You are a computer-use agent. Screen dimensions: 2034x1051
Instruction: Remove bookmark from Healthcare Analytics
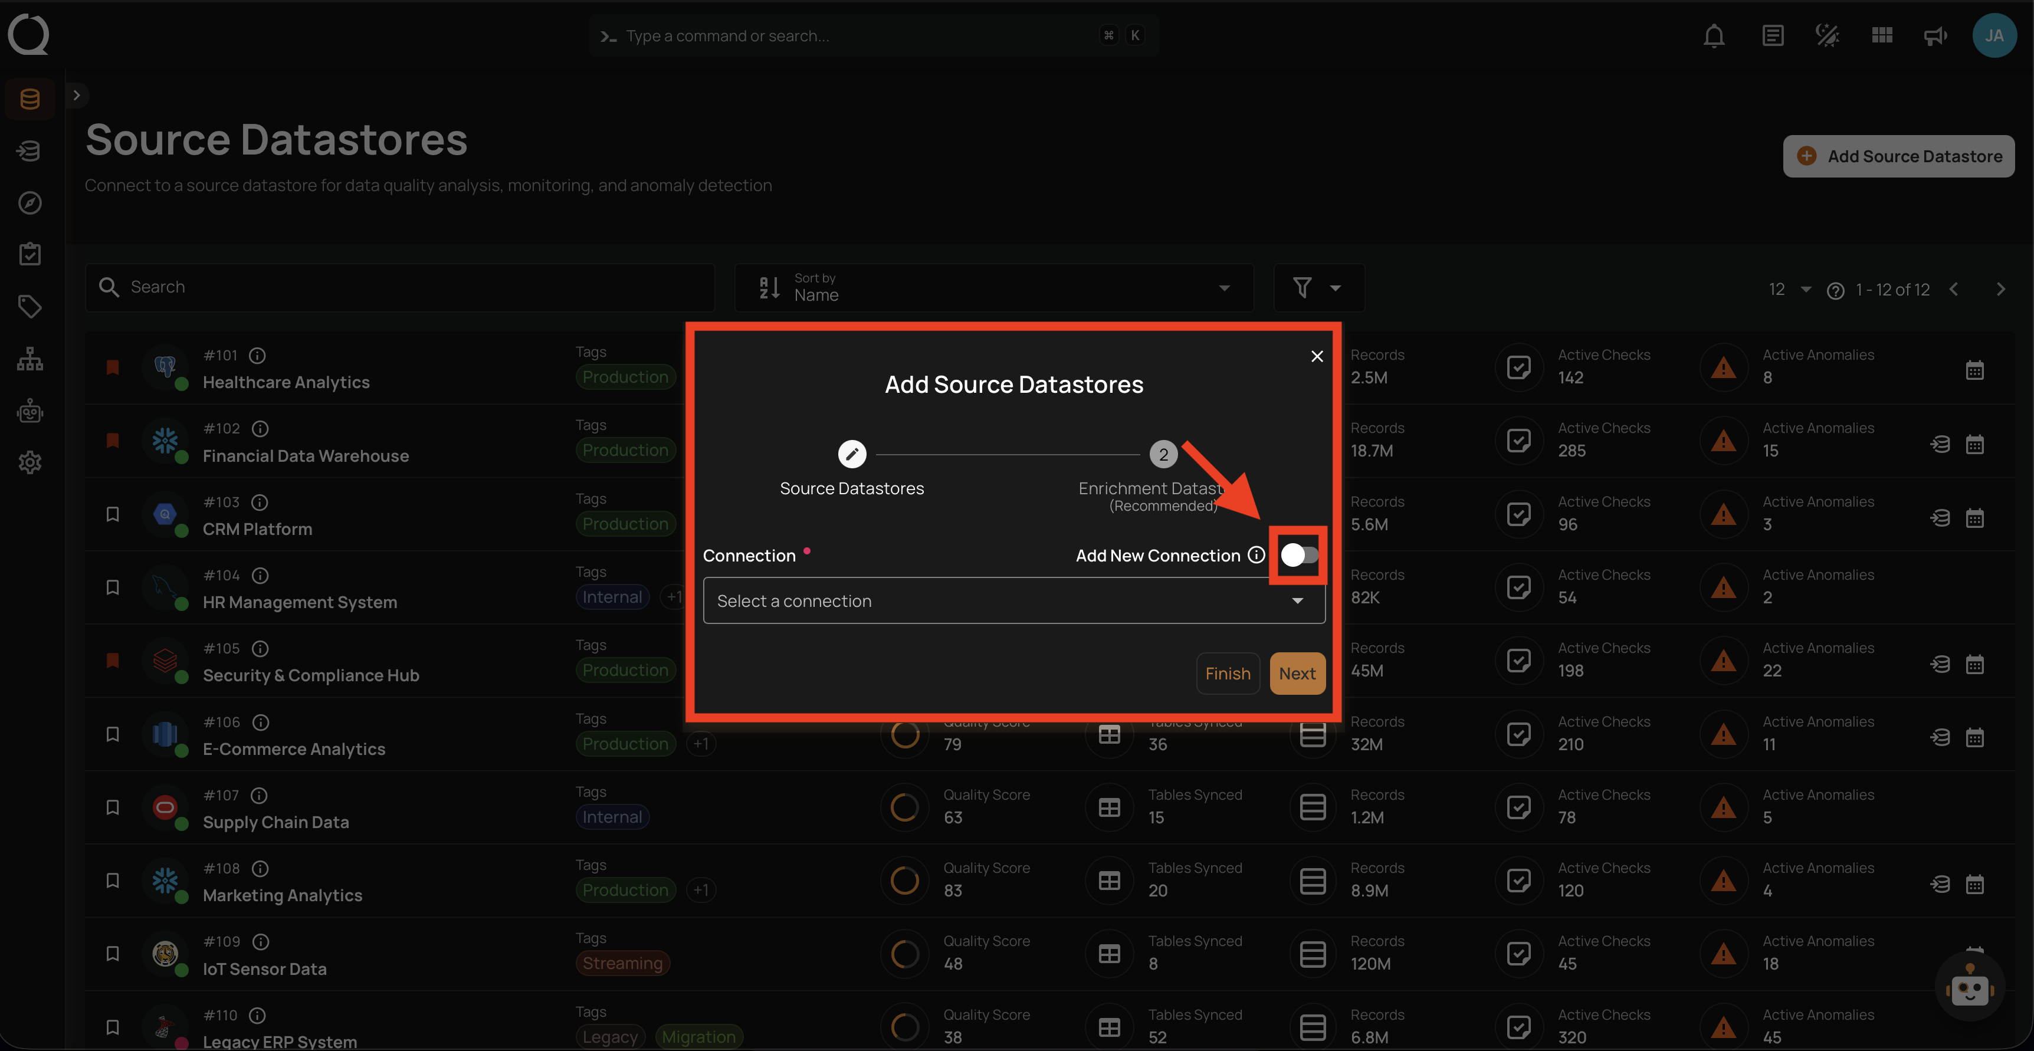coord(113,367)
